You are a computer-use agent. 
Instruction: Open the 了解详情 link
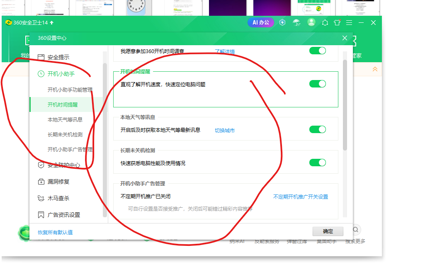[225, 51]
